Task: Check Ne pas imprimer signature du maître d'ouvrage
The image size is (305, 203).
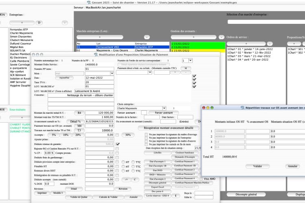Action: [146, 134]
